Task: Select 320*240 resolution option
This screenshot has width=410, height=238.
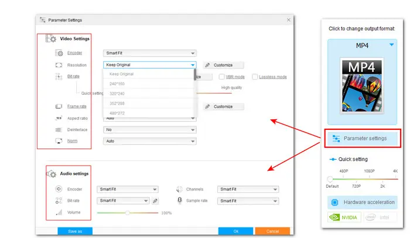Action: (x=149, y=94)
